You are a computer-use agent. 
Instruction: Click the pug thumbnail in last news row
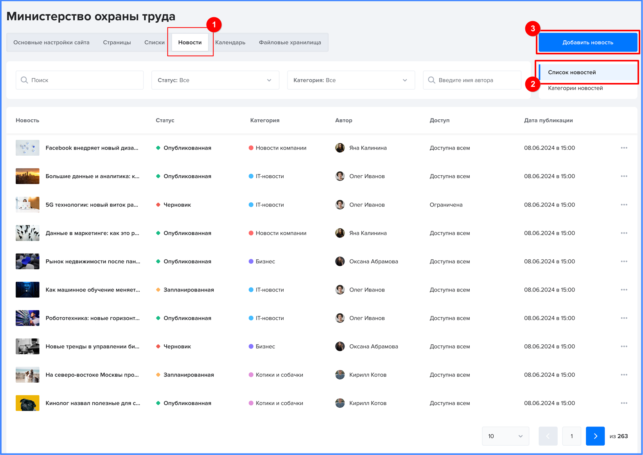point(27,403)
